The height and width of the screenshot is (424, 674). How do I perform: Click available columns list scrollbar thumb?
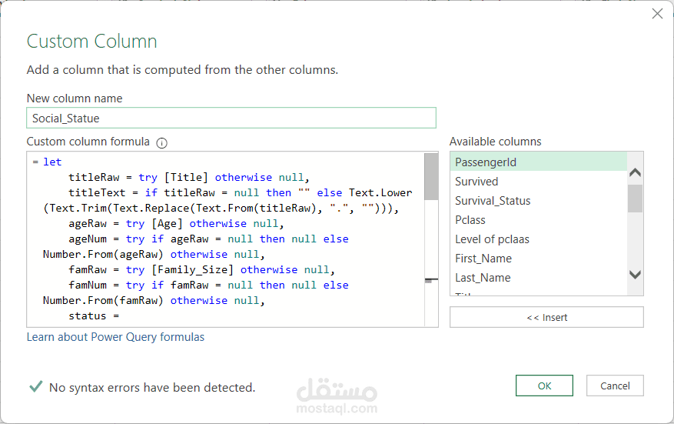[635, 198]
